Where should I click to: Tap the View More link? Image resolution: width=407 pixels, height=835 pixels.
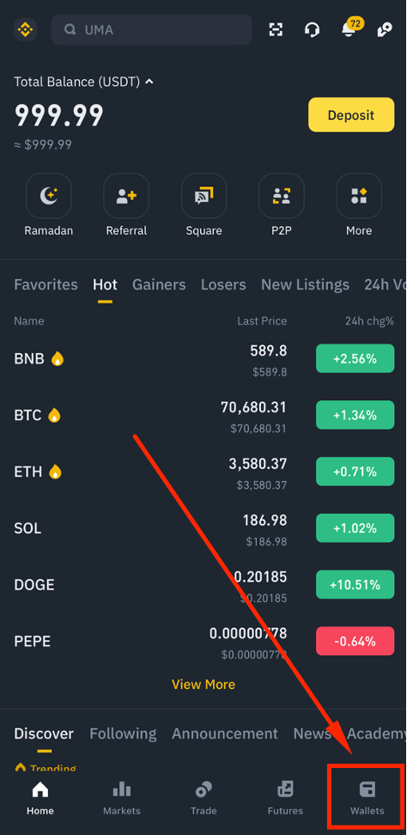point(203,685)
